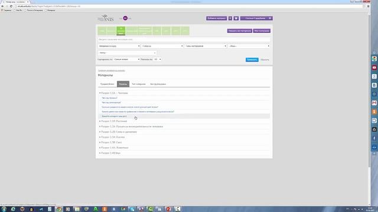Open the author filter dropdown

tap(127, 52)
